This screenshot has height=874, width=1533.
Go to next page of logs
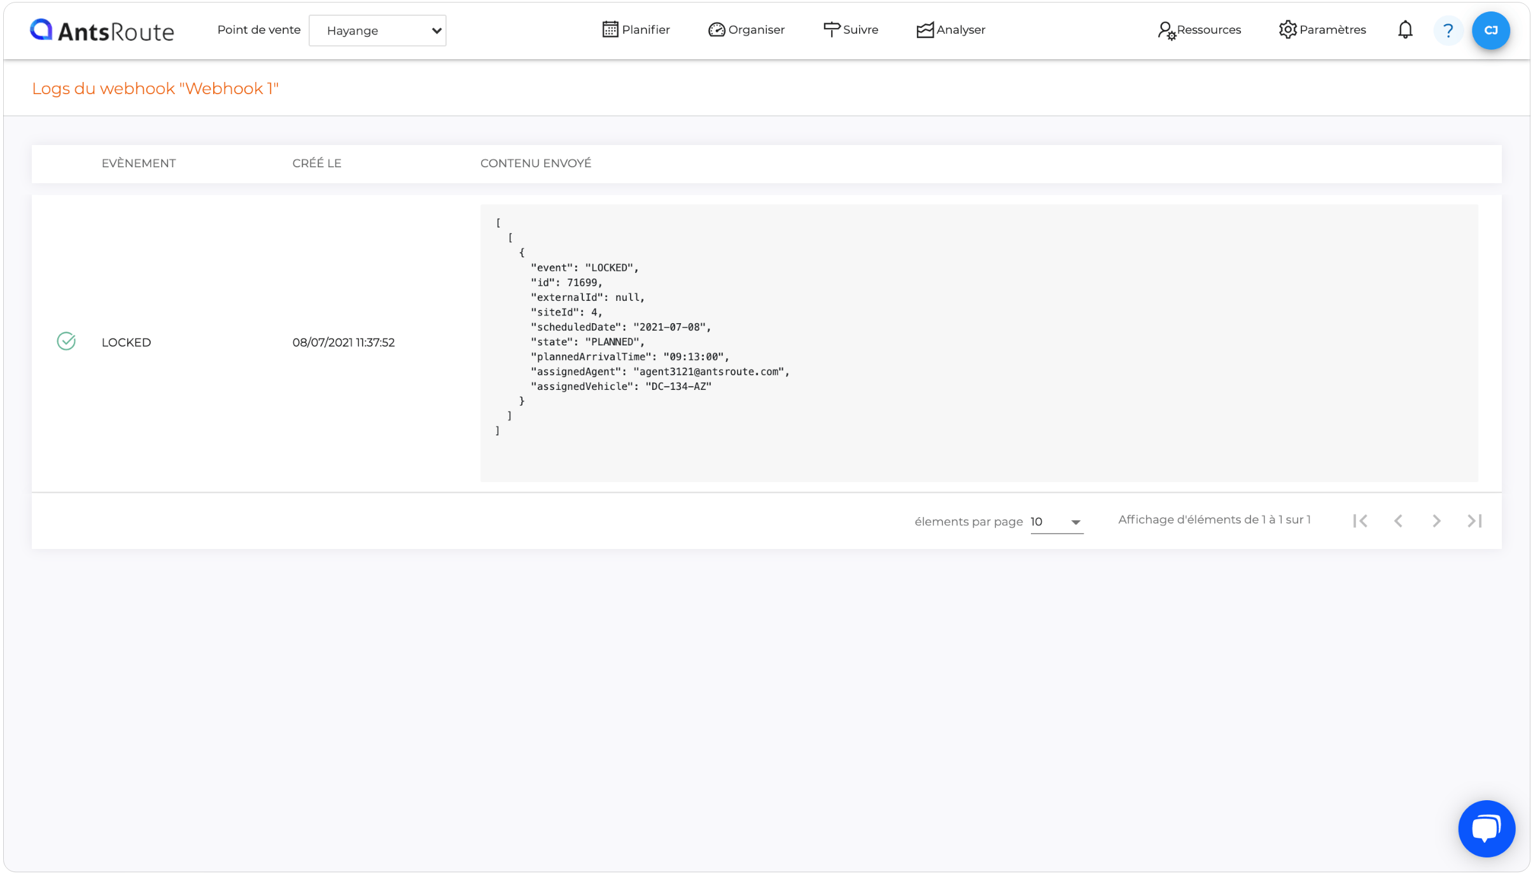[1436, 521]
